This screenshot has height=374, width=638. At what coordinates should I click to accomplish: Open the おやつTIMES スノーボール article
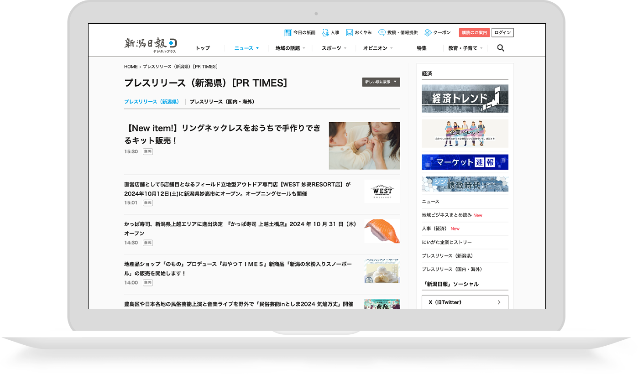point(238,269)
